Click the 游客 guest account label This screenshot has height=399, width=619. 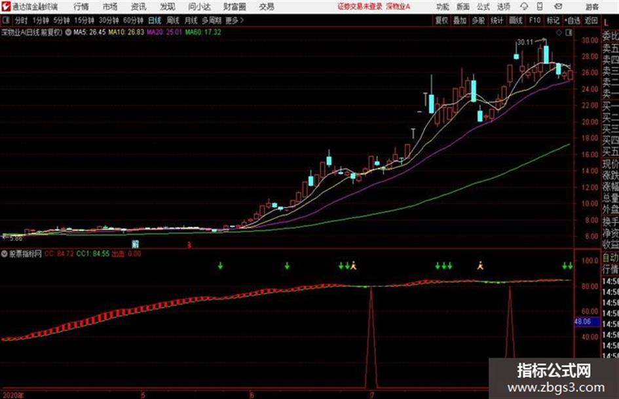tap(591, 7)
